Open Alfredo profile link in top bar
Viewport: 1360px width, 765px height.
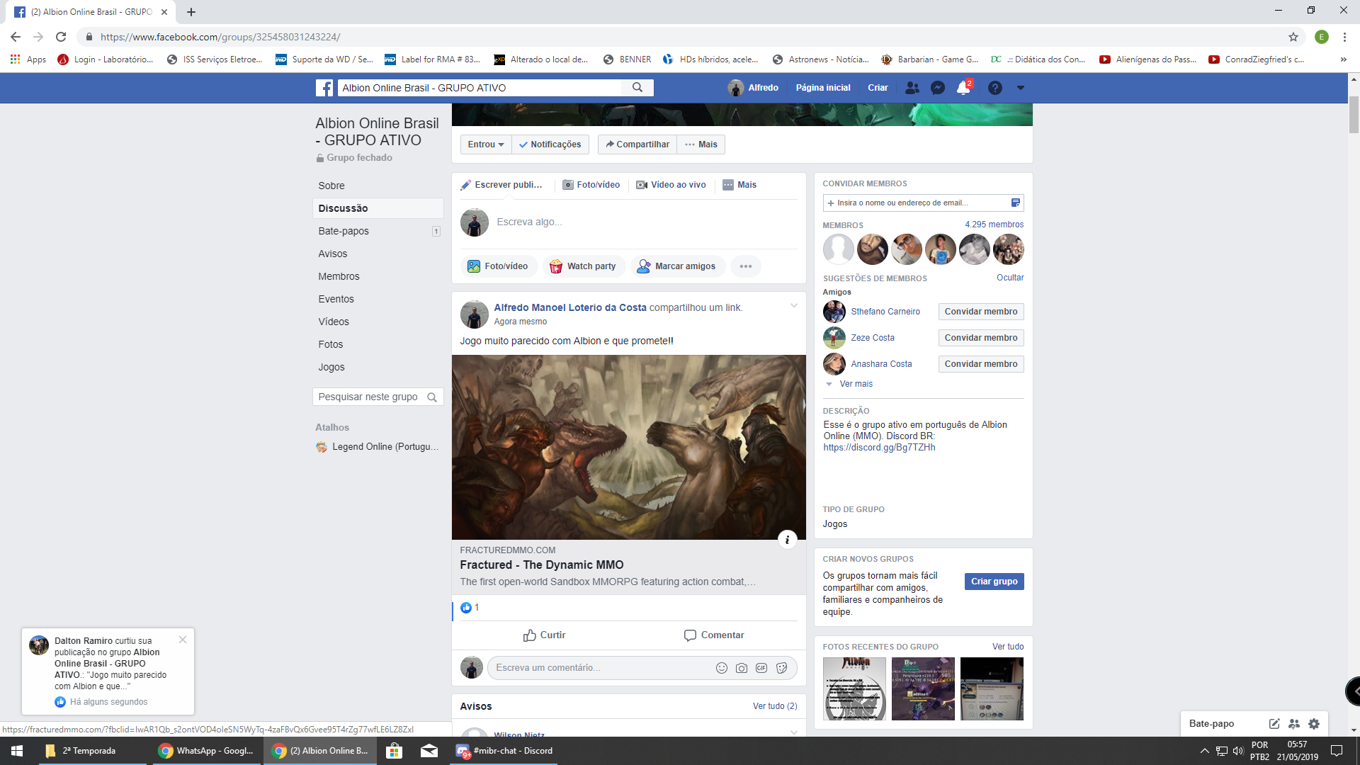point(754,88)
